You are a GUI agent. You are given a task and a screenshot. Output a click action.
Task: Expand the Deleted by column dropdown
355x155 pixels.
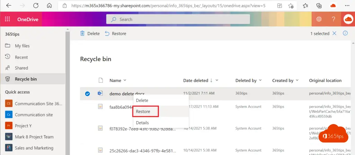point(260,80)
